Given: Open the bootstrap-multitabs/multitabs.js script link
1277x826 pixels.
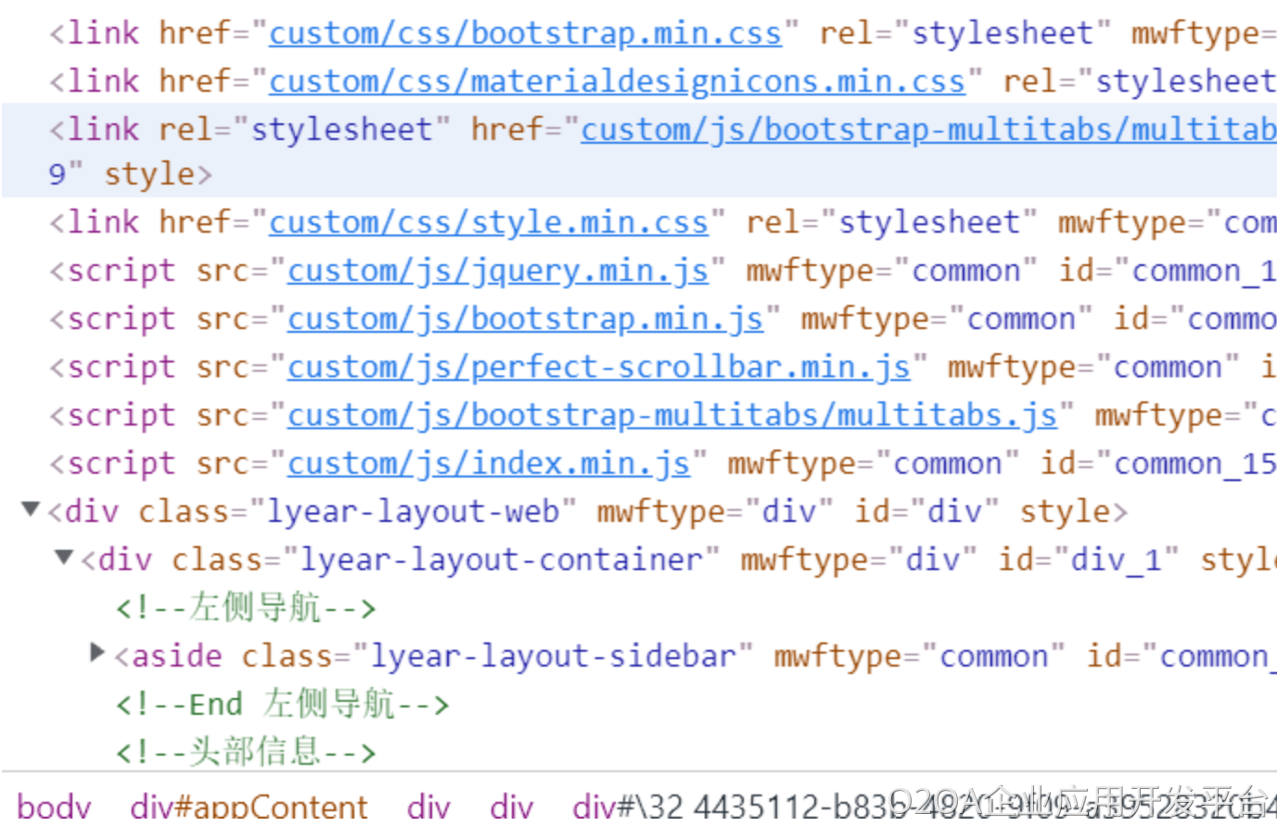Looking at the screenshot, I should coord(671,415).
